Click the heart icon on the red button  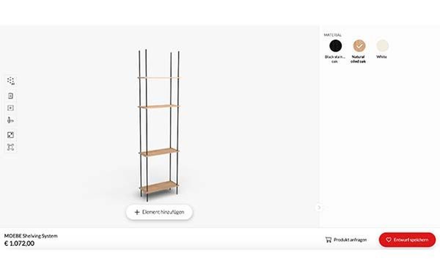pyautogui.click(x=389, y=240)
